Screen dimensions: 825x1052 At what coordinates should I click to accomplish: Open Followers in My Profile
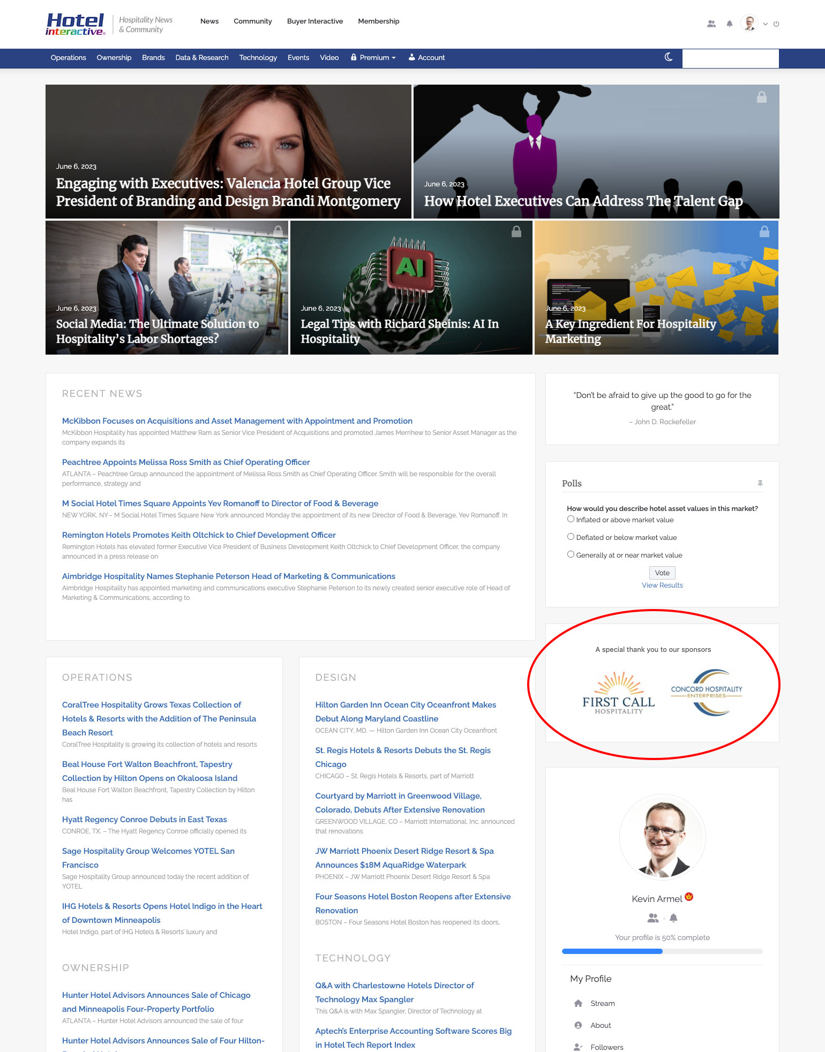[606, 1047]
